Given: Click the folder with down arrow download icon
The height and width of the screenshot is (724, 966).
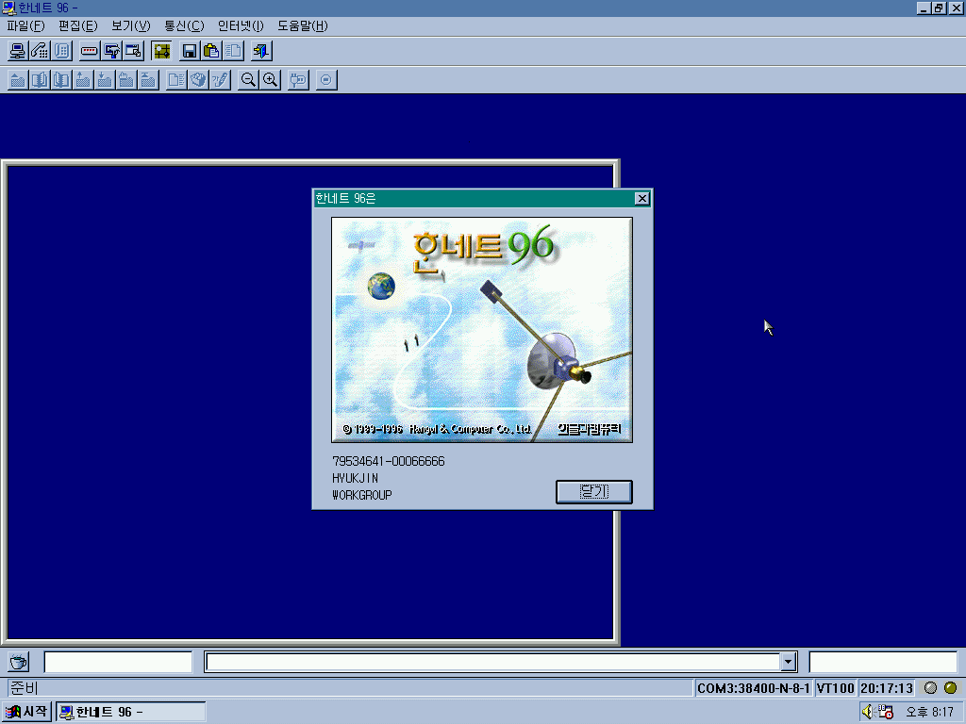Looking at the screenshot, I should point(105,80).
